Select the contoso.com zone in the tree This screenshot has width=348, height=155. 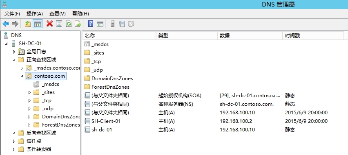(x=49, y=76)
